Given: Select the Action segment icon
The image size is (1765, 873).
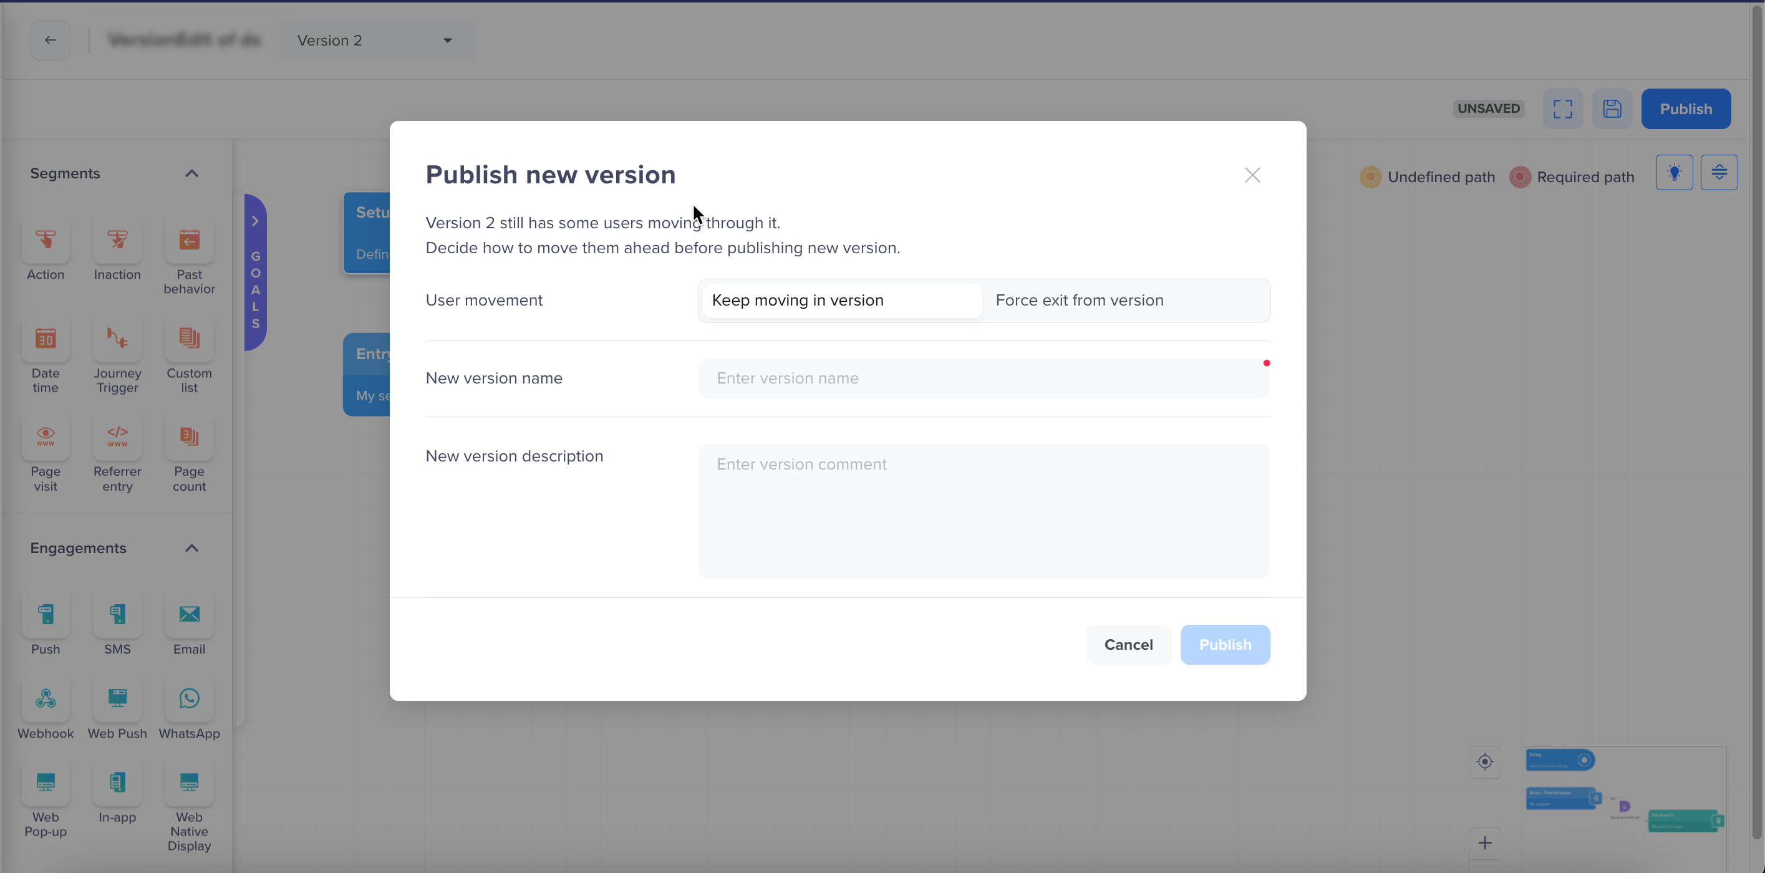Looking at the screenshot, I should [x=46, y=241].
